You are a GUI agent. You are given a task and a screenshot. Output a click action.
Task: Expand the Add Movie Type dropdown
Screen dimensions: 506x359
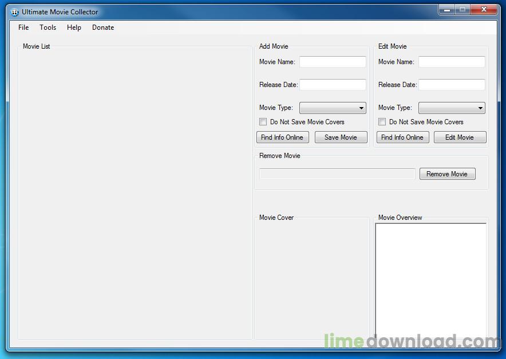(x=333, y=108)
